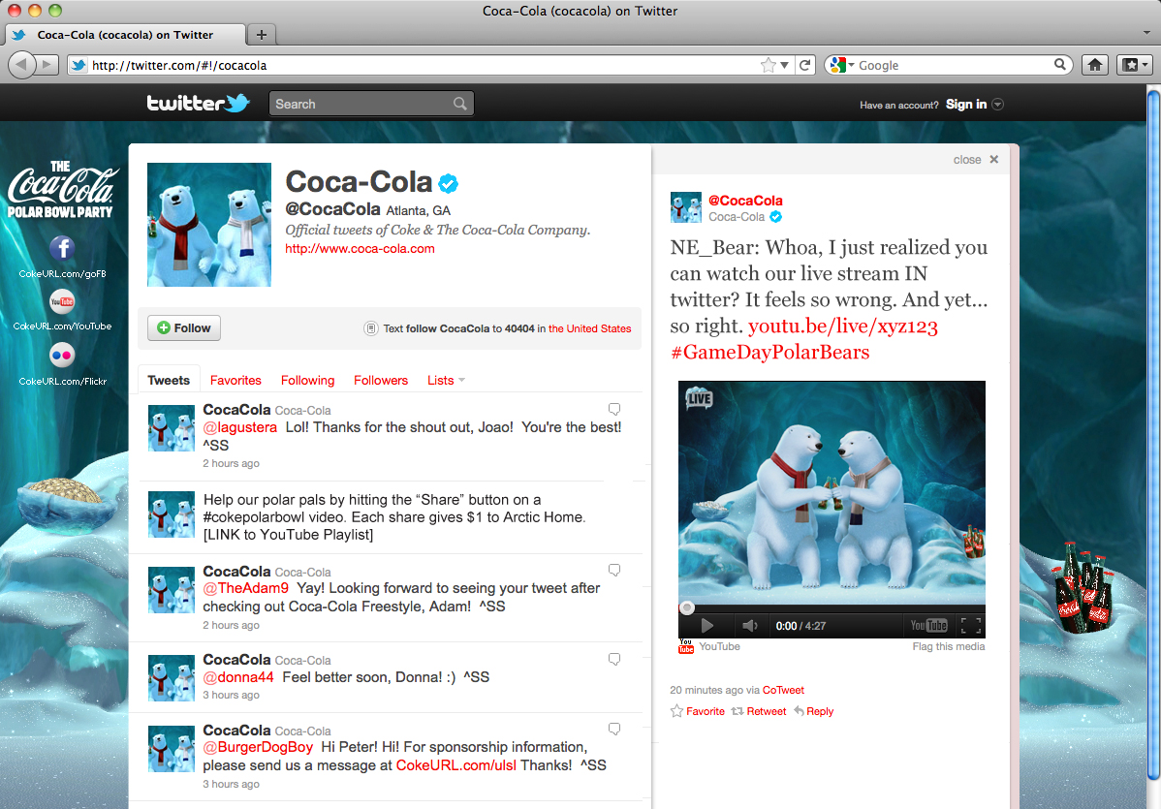
Task: Click reply bubble on @donna44 tweet
Action: tap(613, 659)
